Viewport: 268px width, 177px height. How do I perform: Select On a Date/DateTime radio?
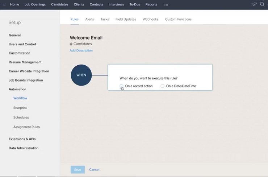162,86
